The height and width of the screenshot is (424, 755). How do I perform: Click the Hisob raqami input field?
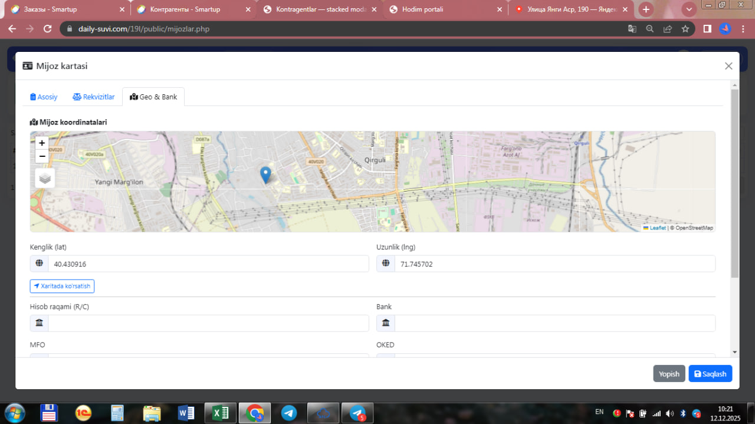point(208,323)
